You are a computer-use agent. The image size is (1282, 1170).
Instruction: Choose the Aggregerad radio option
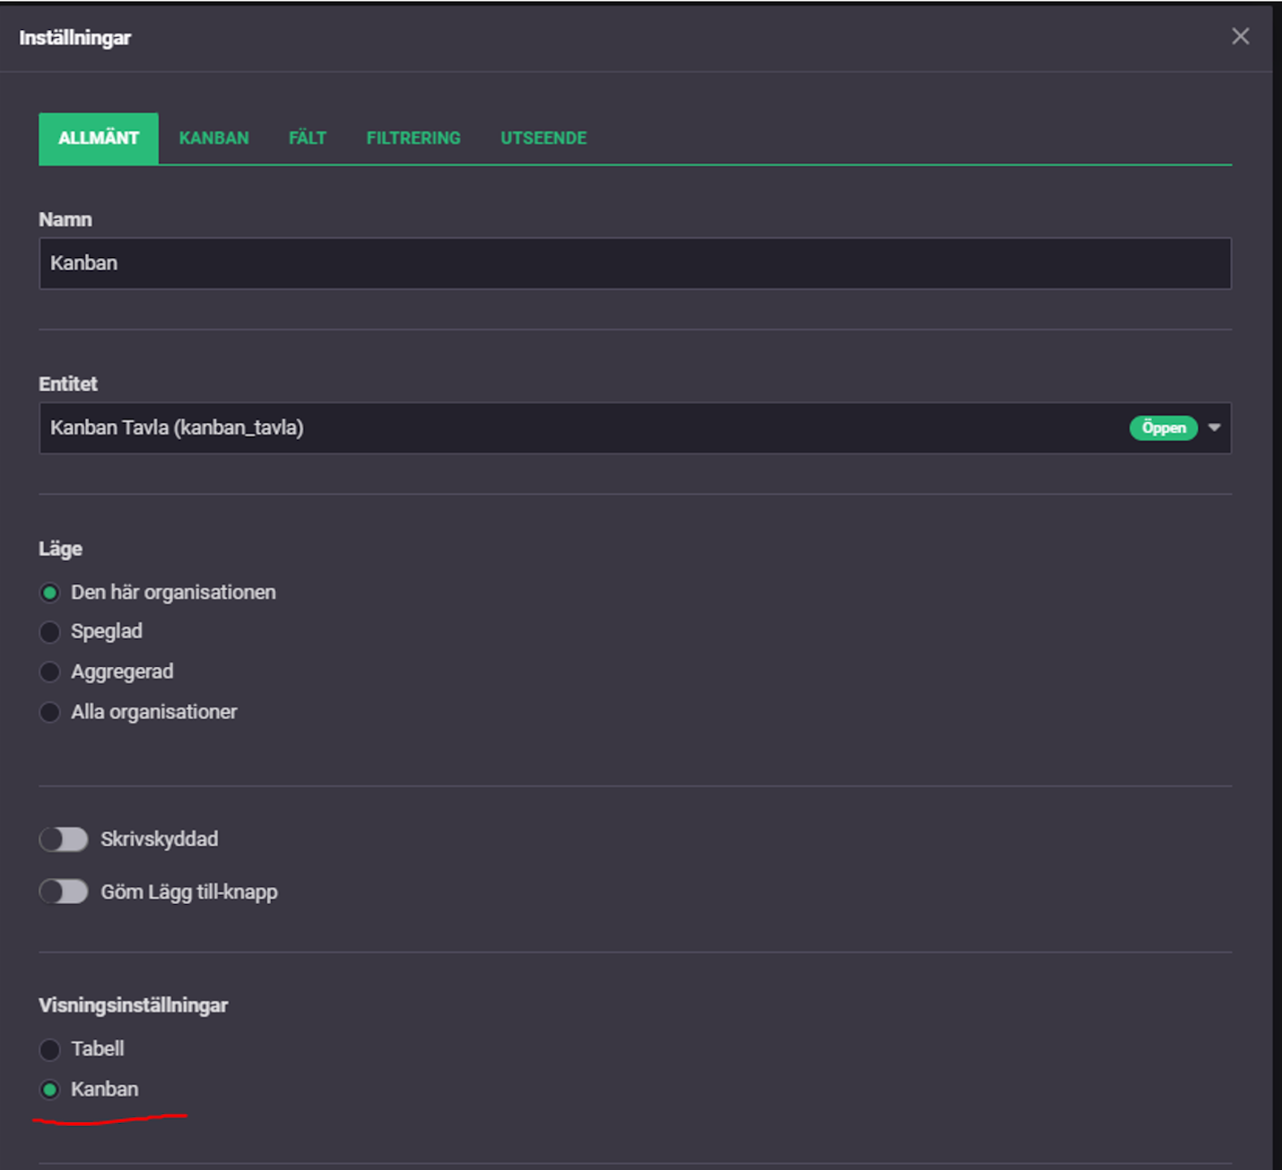coord(49,672)
